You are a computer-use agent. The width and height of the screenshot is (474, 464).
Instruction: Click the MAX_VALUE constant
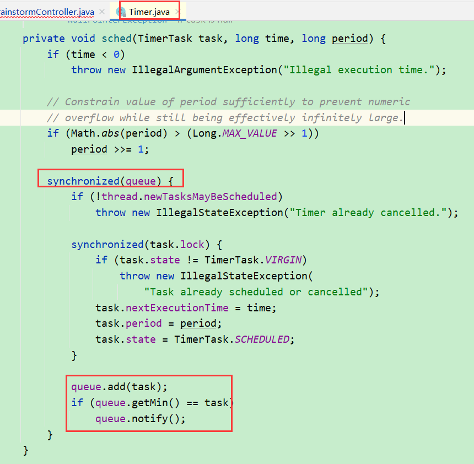coord(250,133)
